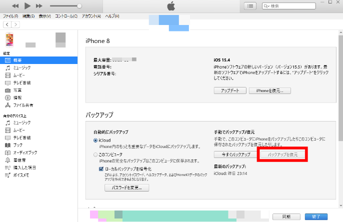Go back with the left arrow button
Screen dimensions: 343x222
click(x=7, y=24)
